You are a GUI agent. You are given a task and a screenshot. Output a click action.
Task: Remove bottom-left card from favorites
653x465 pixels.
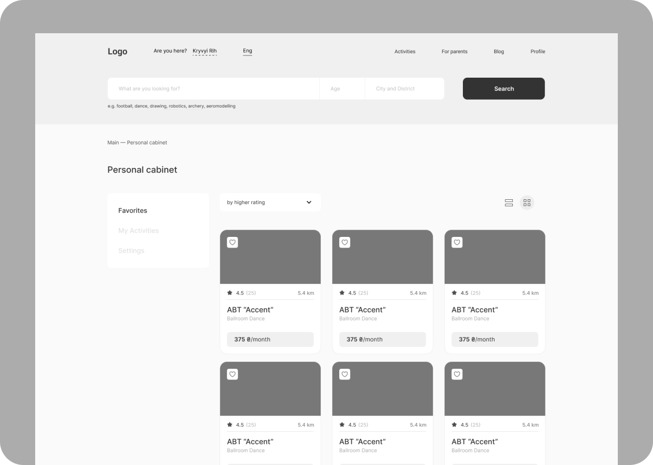pos(233,374)
